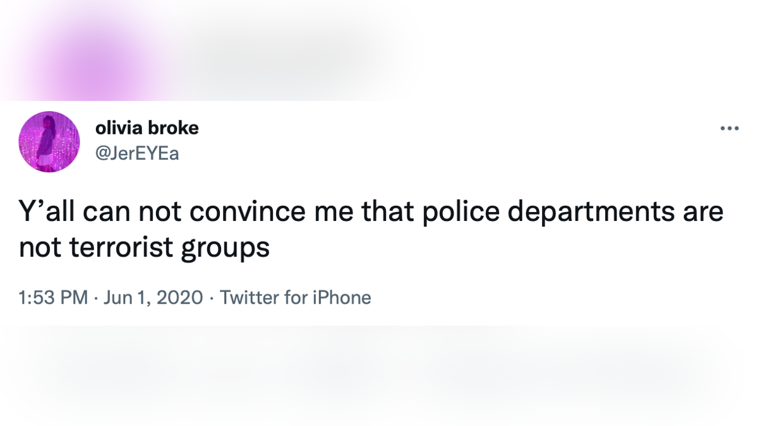Open the tweet's three-dot more options menu

(729, 129)
